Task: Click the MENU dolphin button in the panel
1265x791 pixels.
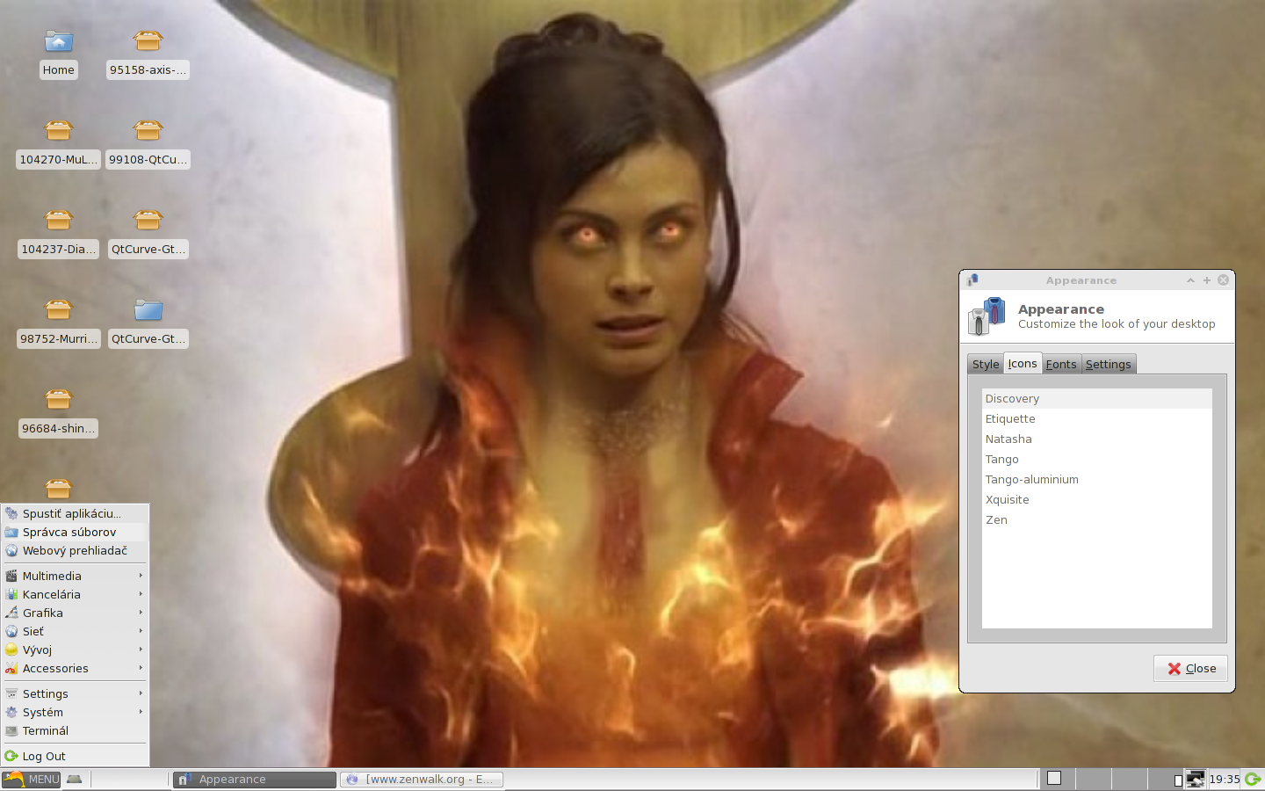Action: coord(31,780)
